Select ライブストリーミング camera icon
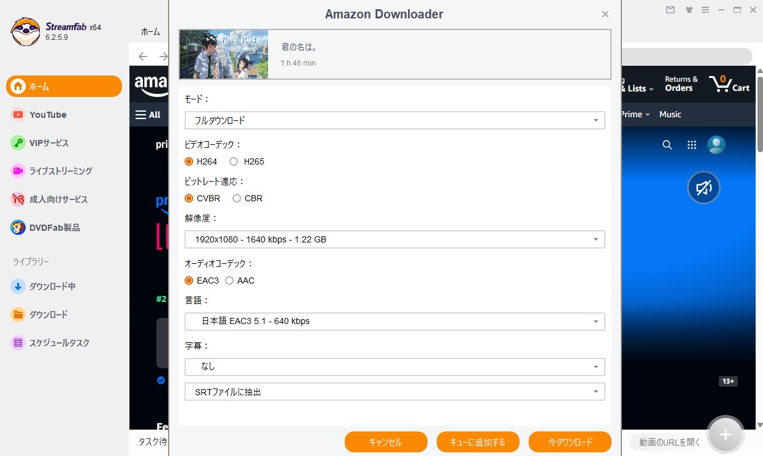Screen dimensions: 763x456 click(x=18, y=171)
